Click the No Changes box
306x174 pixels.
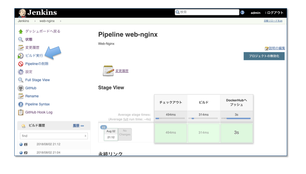pyautogui.click(x=125, y=134)
